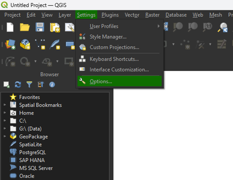
Task: Save the project using the floppy disk icon
Action: [x=40, y=27]
